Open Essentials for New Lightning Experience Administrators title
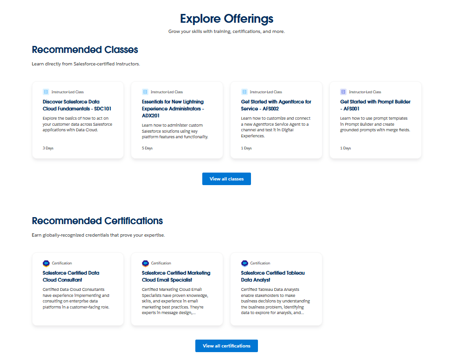This screenshot has height=360, width=450. (x=173, y=109)
